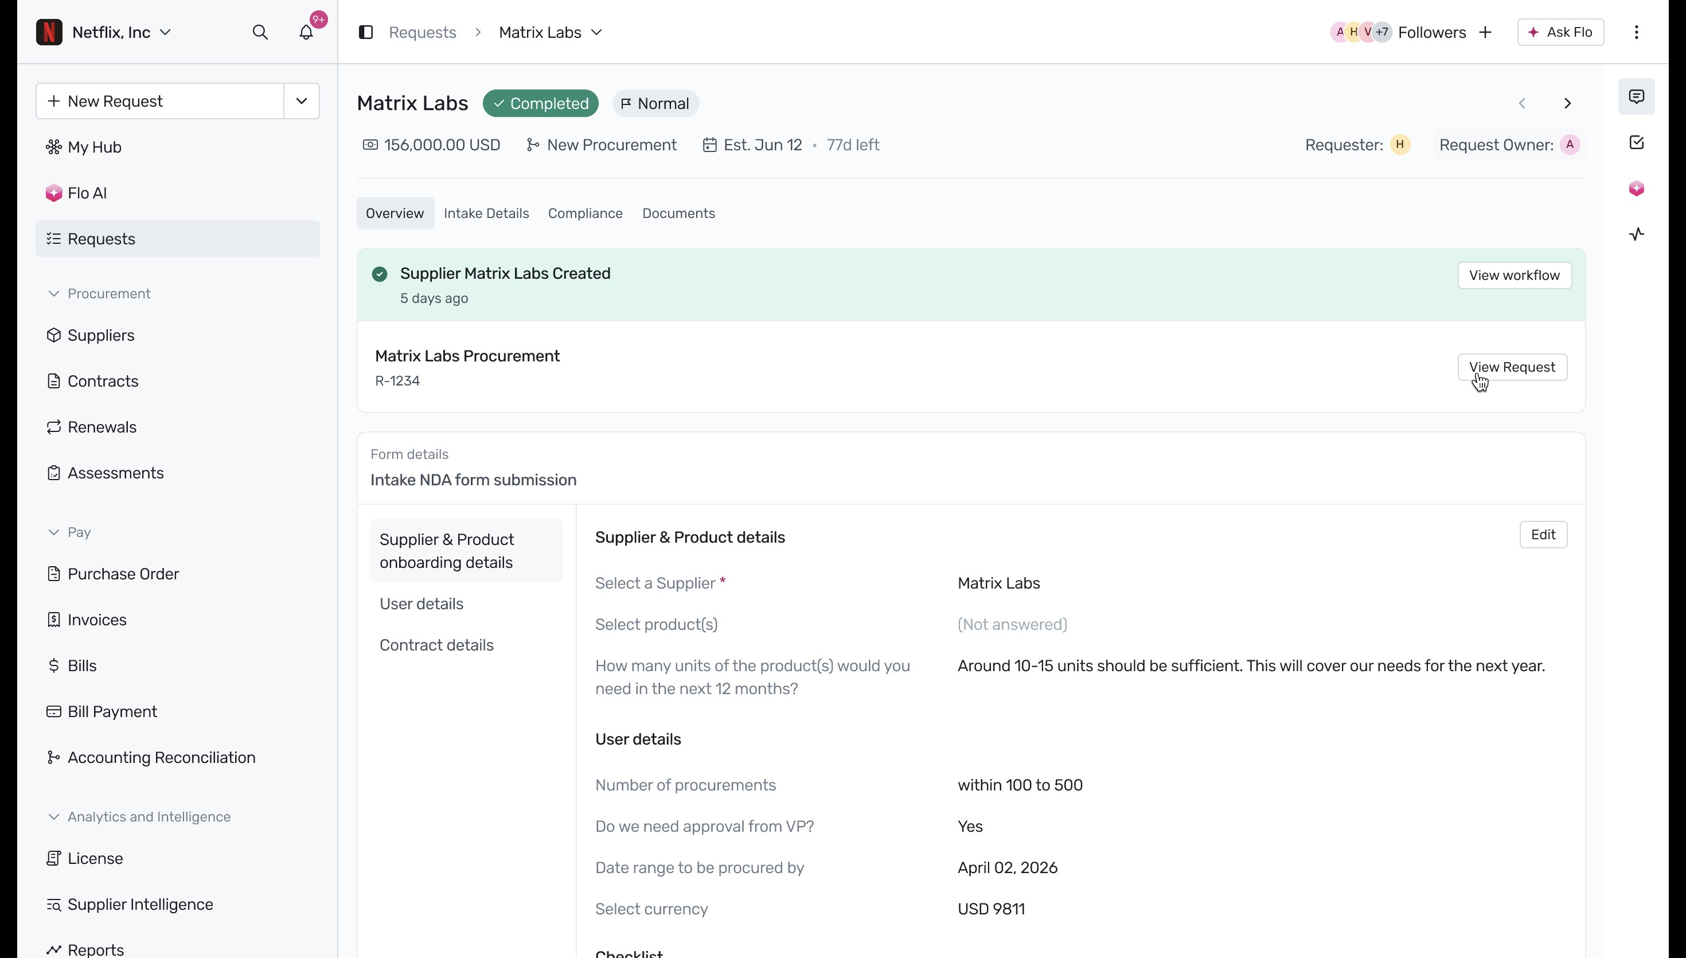This screenshot has height=958, width=1686.
Task: Click the request owner avatar A
Action: click(x=1570, y=145)
